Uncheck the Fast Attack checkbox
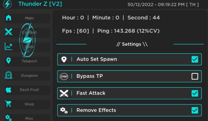208x121 pixels. [195, 93]
